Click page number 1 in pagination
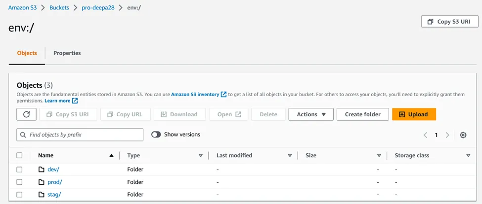 pos(436,135)
